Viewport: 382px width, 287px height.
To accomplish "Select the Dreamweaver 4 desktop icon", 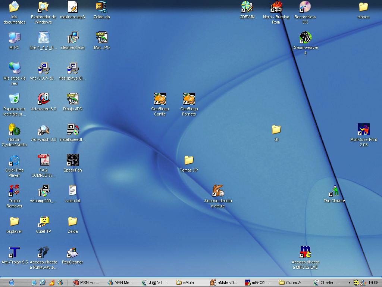I will (x=305, y=38).
